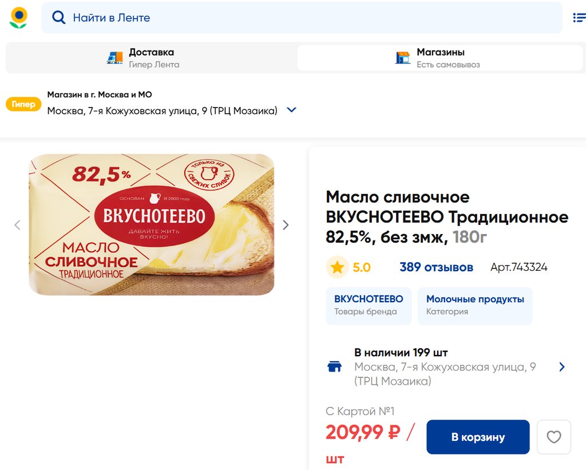
Task: Click the delivery truck icon
Action: tap(115, 57)
